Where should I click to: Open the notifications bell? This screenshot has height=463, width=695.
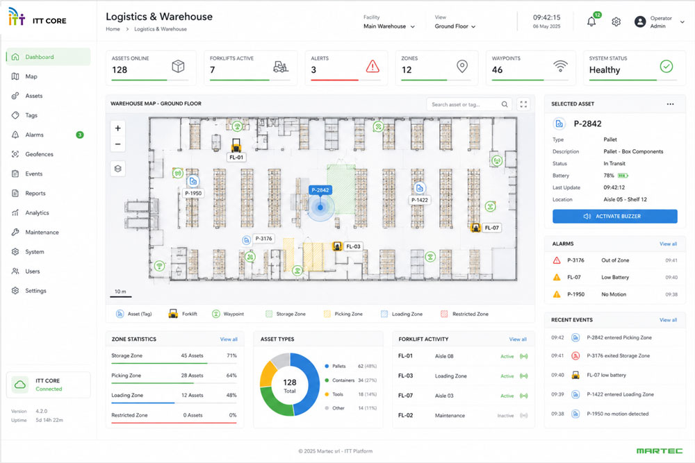[x=591, y=22]
